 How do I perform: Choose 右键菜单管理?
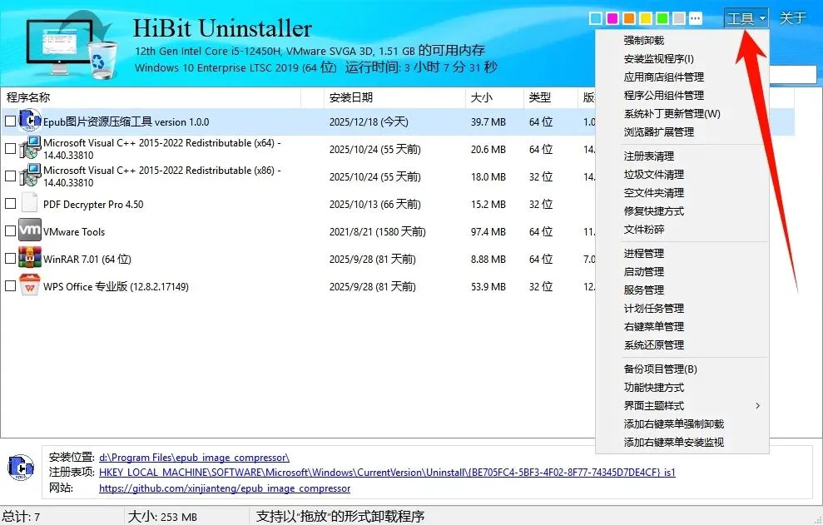(654, 326)
